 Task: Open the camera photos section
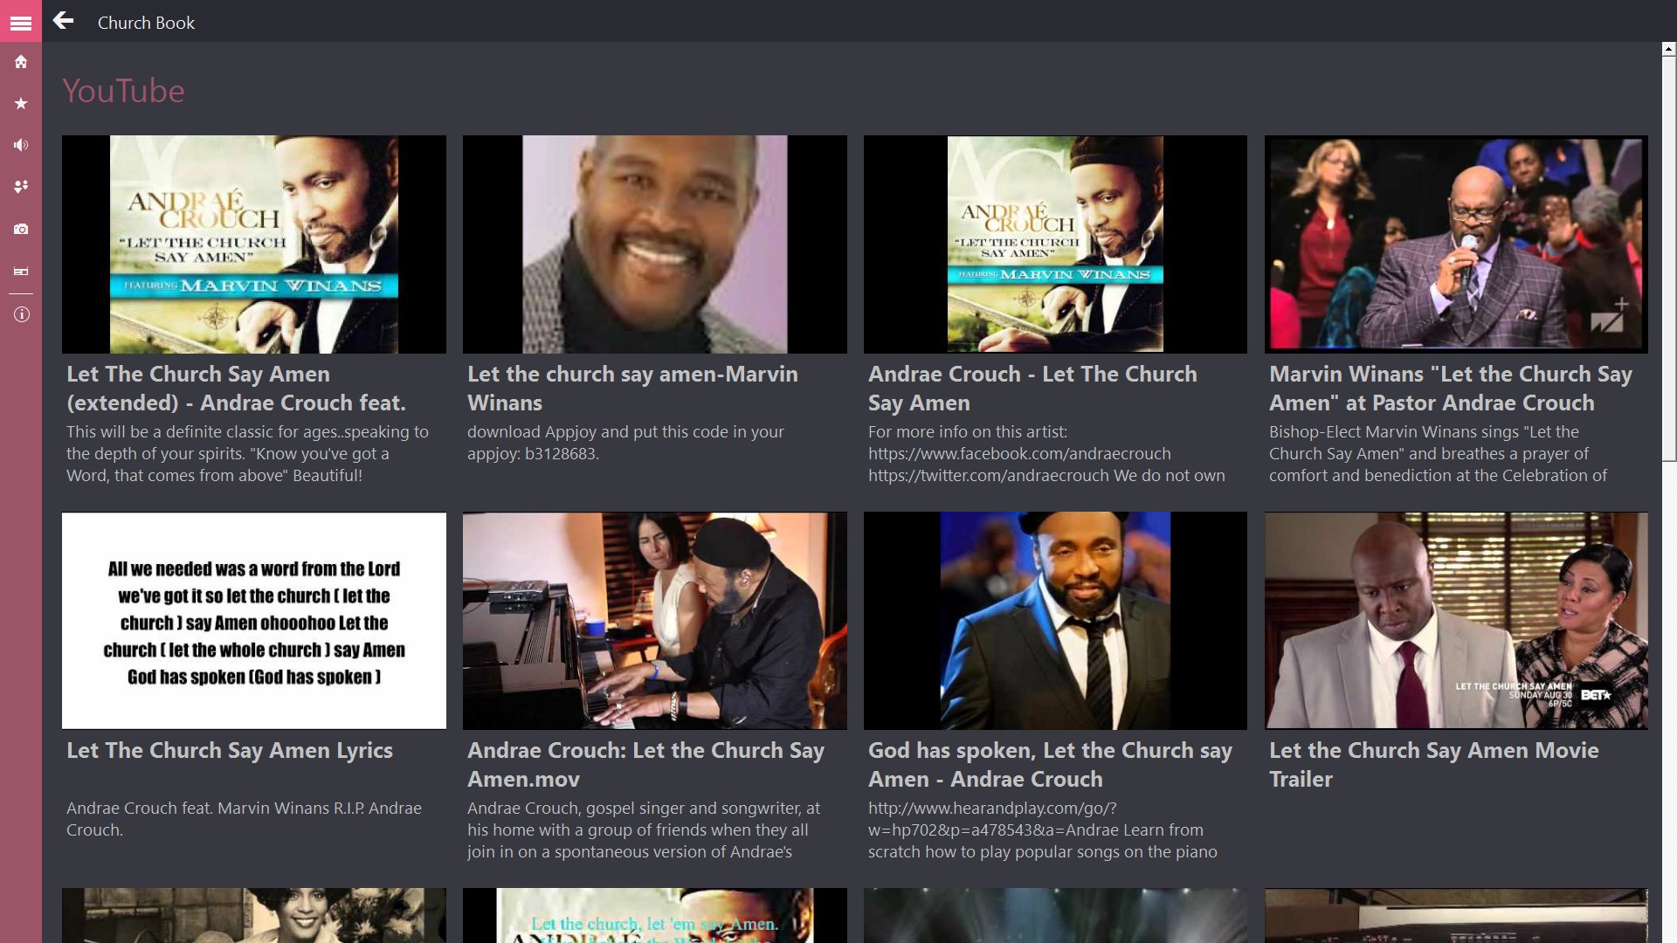(x=21, y=229)
